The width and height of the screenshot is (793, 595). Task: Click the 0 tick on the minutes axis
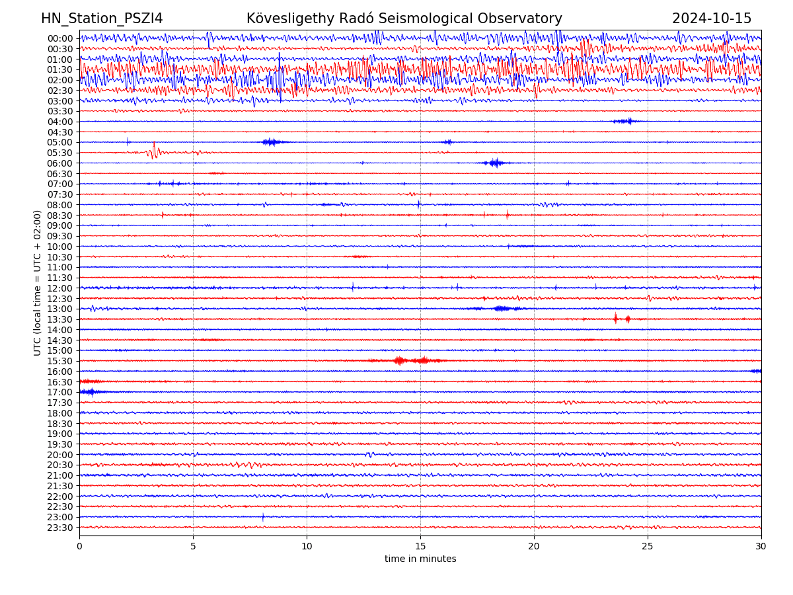click(79, 546)
